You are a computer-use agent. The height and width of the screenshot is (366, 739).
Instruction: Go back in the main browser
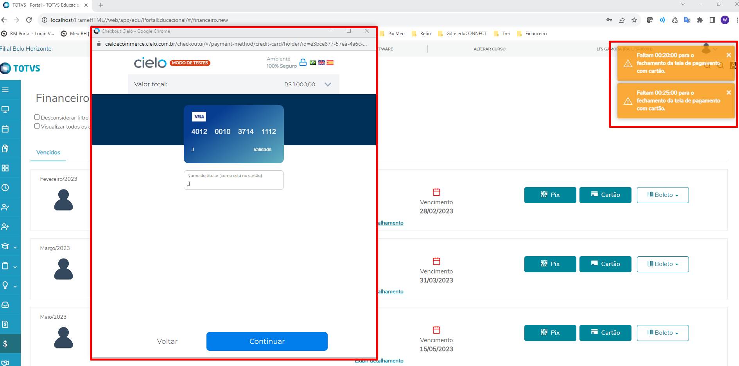click(x=4, y=20)
